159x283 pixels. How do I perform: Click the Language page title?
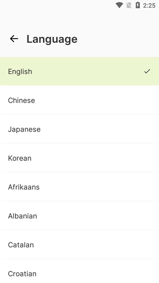click(52, 39)
